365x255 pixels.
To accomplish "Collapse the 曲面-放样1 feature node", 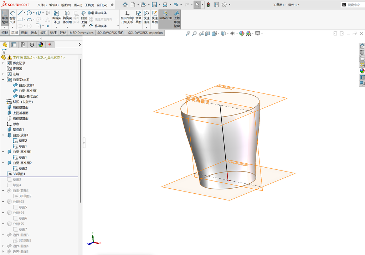I will point(3,135).
